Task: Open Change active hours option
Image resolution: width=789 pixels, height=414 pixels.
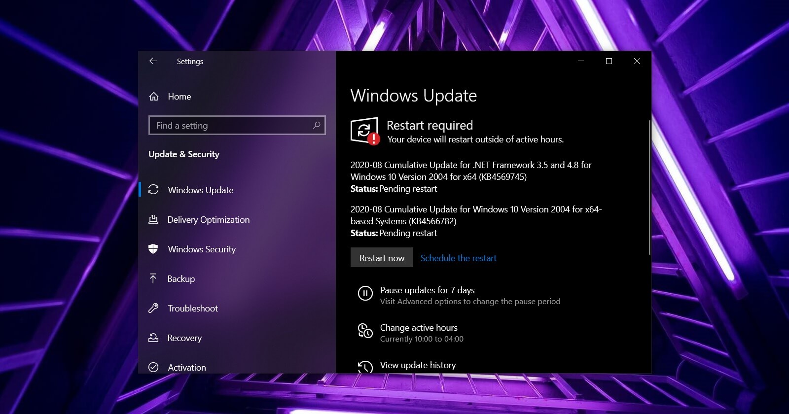Action: pyautogui.click(x=419, y=327)
